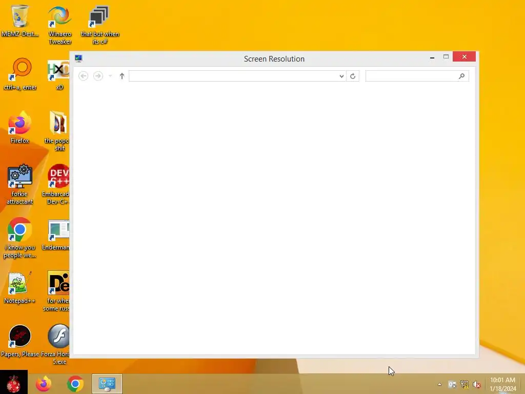Open the 'for when some russ' DeepL shortcut
This screenshot has height=394, width=525.
point(57,291)
